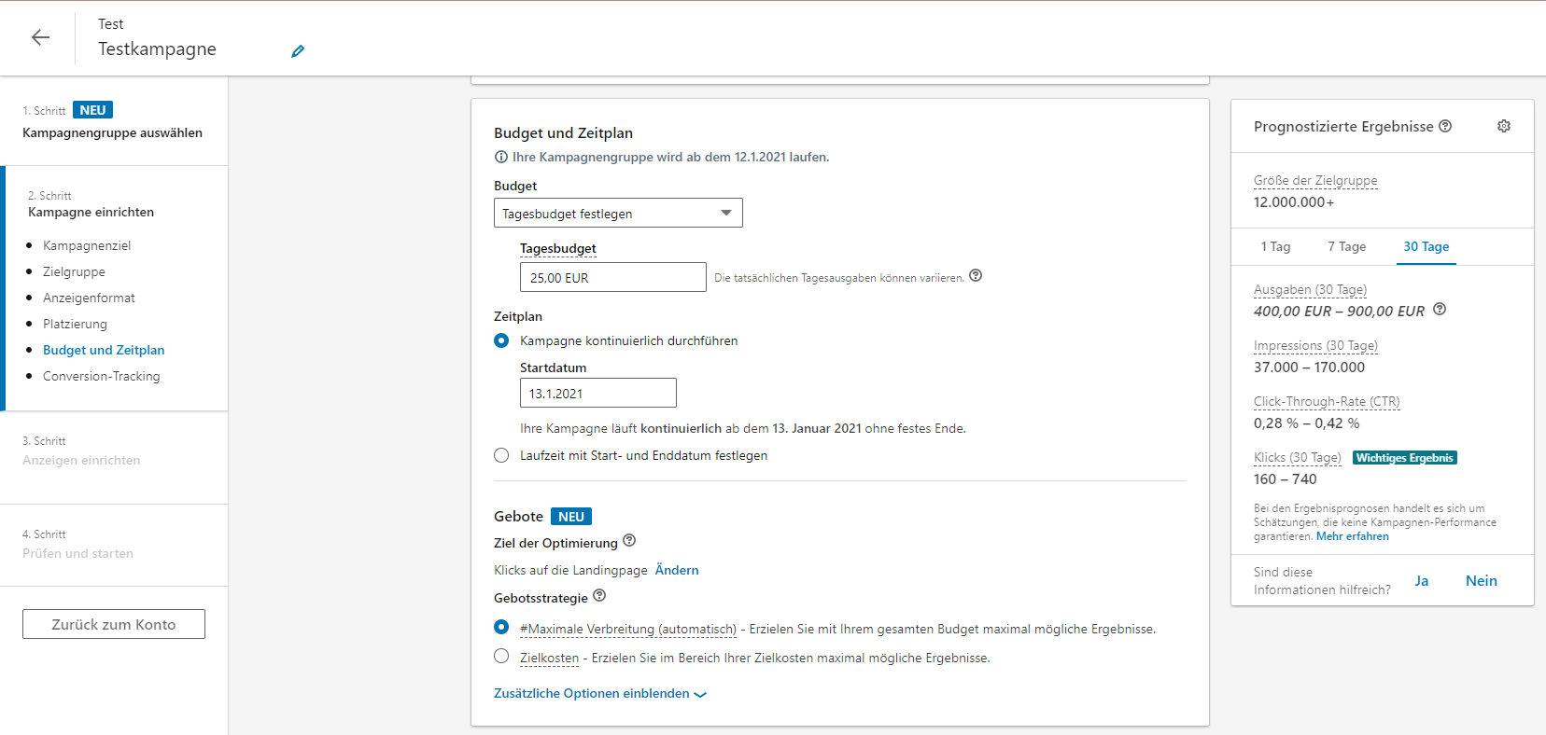This screenshot has height=735, width=1546.
Task: Open step 2 Kampagne einrichten
Action: (x=91, y=212)
